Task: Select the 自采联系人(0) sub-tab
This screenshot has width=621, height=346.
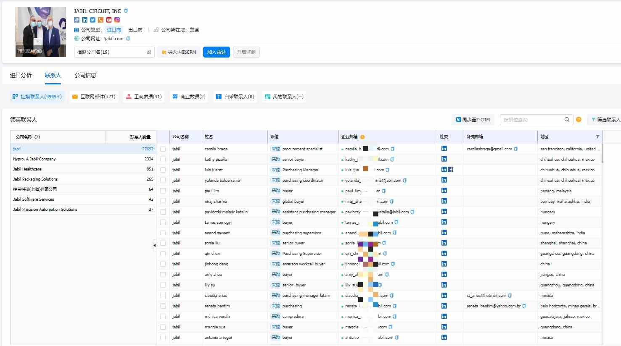Action: tap(235, 97)
